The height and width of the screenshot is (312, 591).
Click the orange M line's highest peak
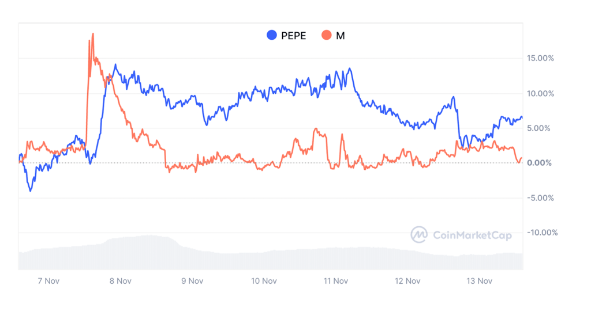tap(93, 34)
